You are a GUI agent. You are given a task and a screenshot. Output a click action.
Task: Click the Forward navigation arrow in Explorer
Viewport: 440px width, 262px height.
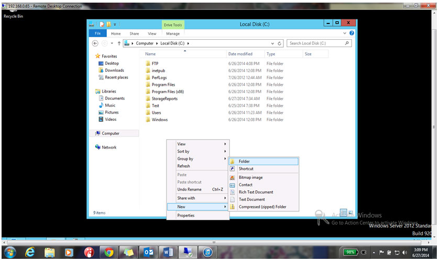click(x=104, y=43)
